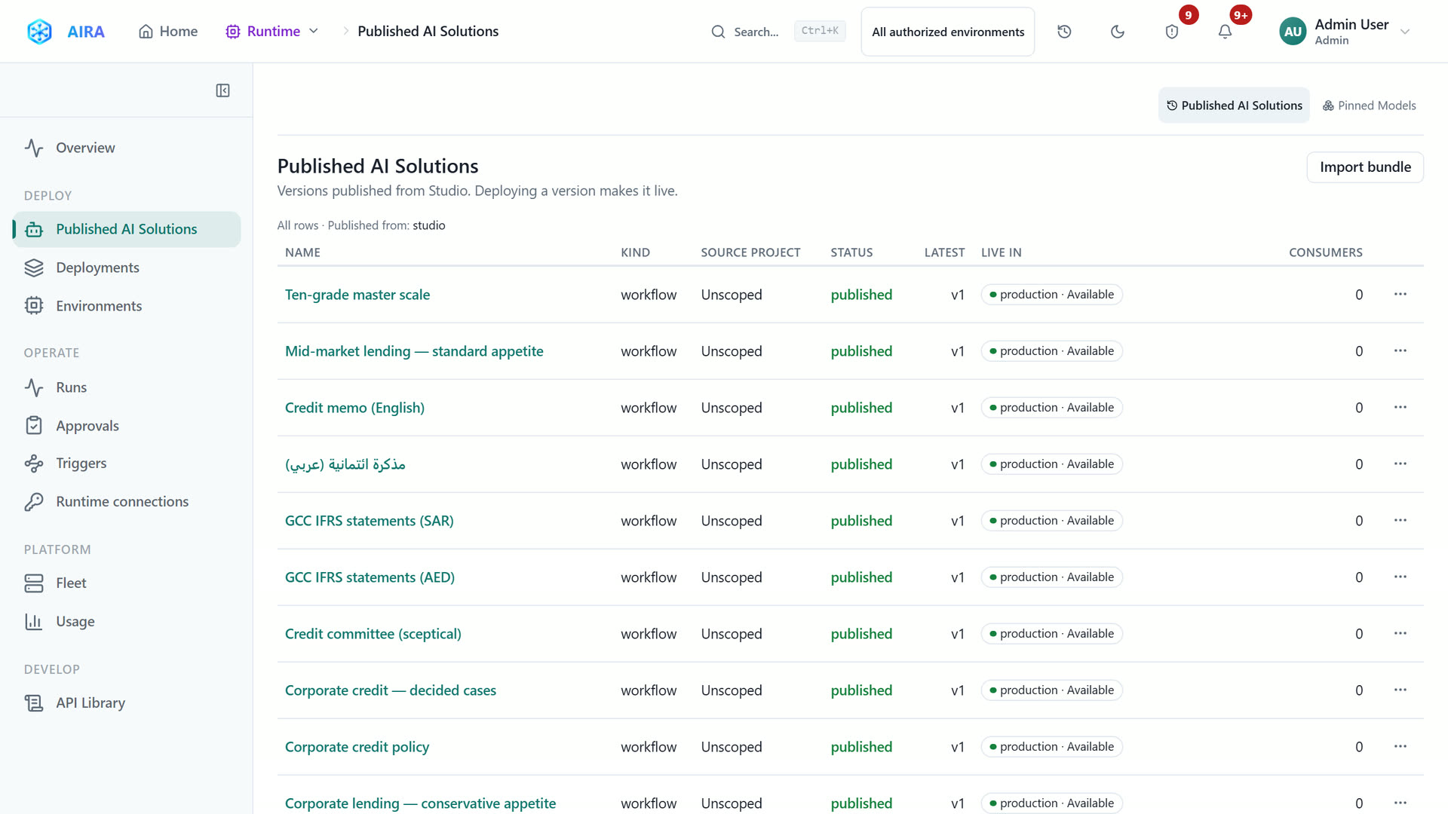Switch to Pinned Models tab
Image resolution: width=1448 pixels, height=814 pixels.
(1369, 106)
